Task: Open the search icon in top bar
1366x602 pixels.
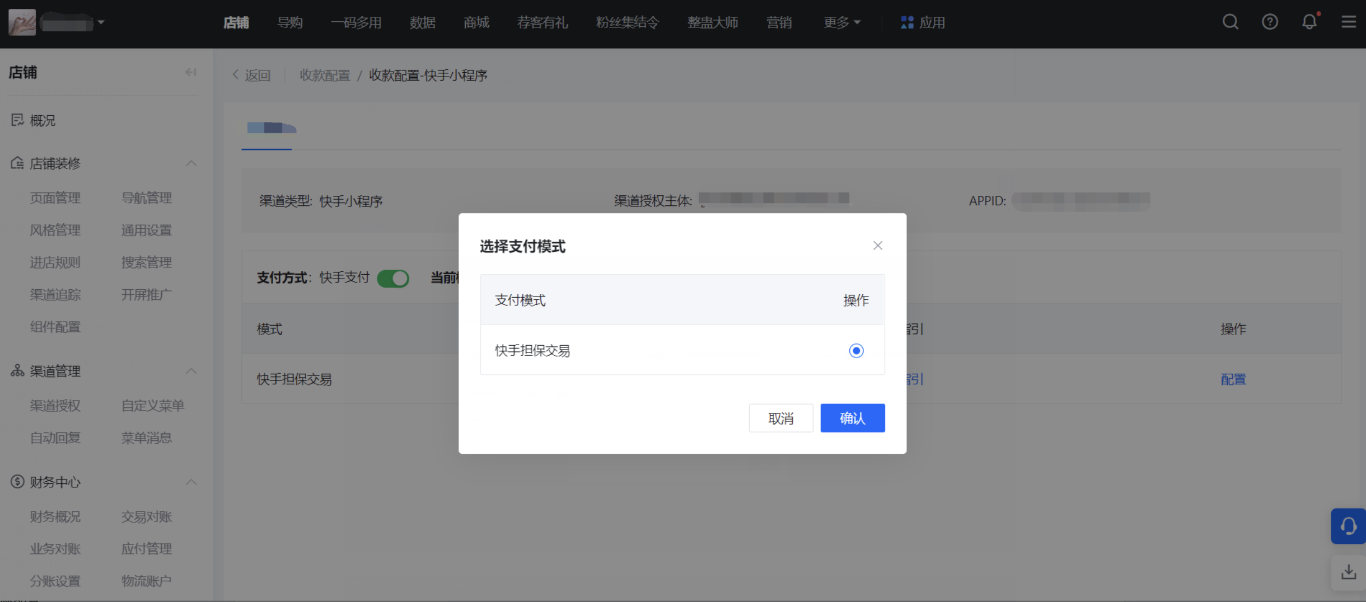Action: coord(1230,22)
